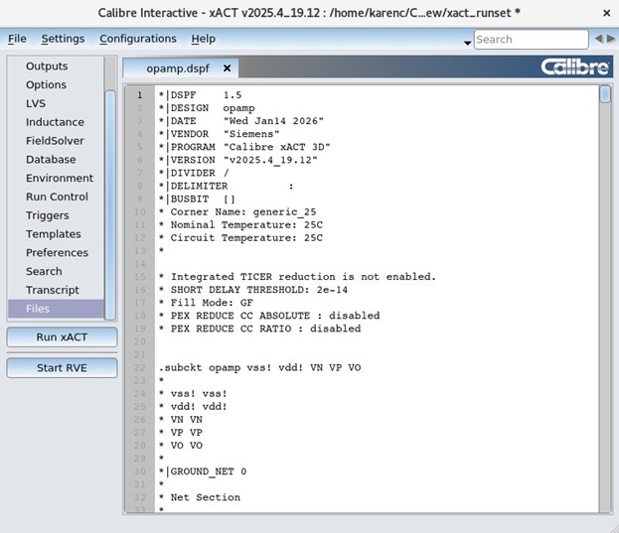The width and height of the screenshot is (619, 533).
Task: Open the search options dropdown arrow
Action: [x=467, y=43]
